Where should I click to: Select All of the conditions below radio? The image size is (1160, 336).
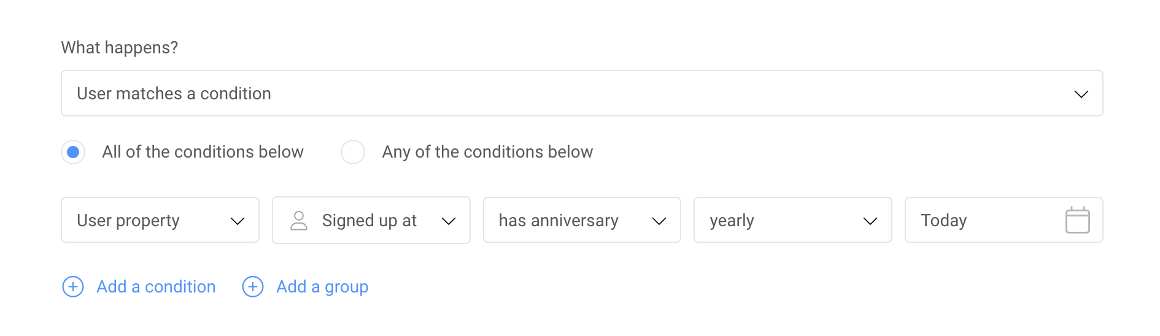tap(73, 152)
